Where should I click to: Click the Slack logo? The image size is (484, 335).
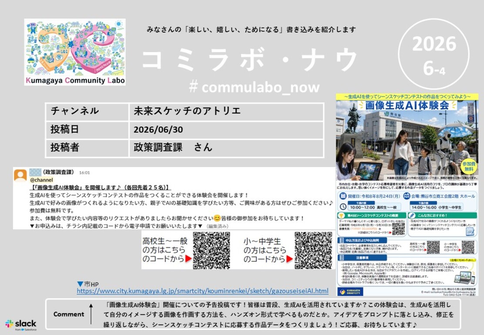[21, 325]
